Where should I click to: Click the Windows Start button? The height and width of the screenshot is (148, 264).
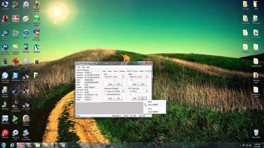pyautogui.click(x=4, y=145)
